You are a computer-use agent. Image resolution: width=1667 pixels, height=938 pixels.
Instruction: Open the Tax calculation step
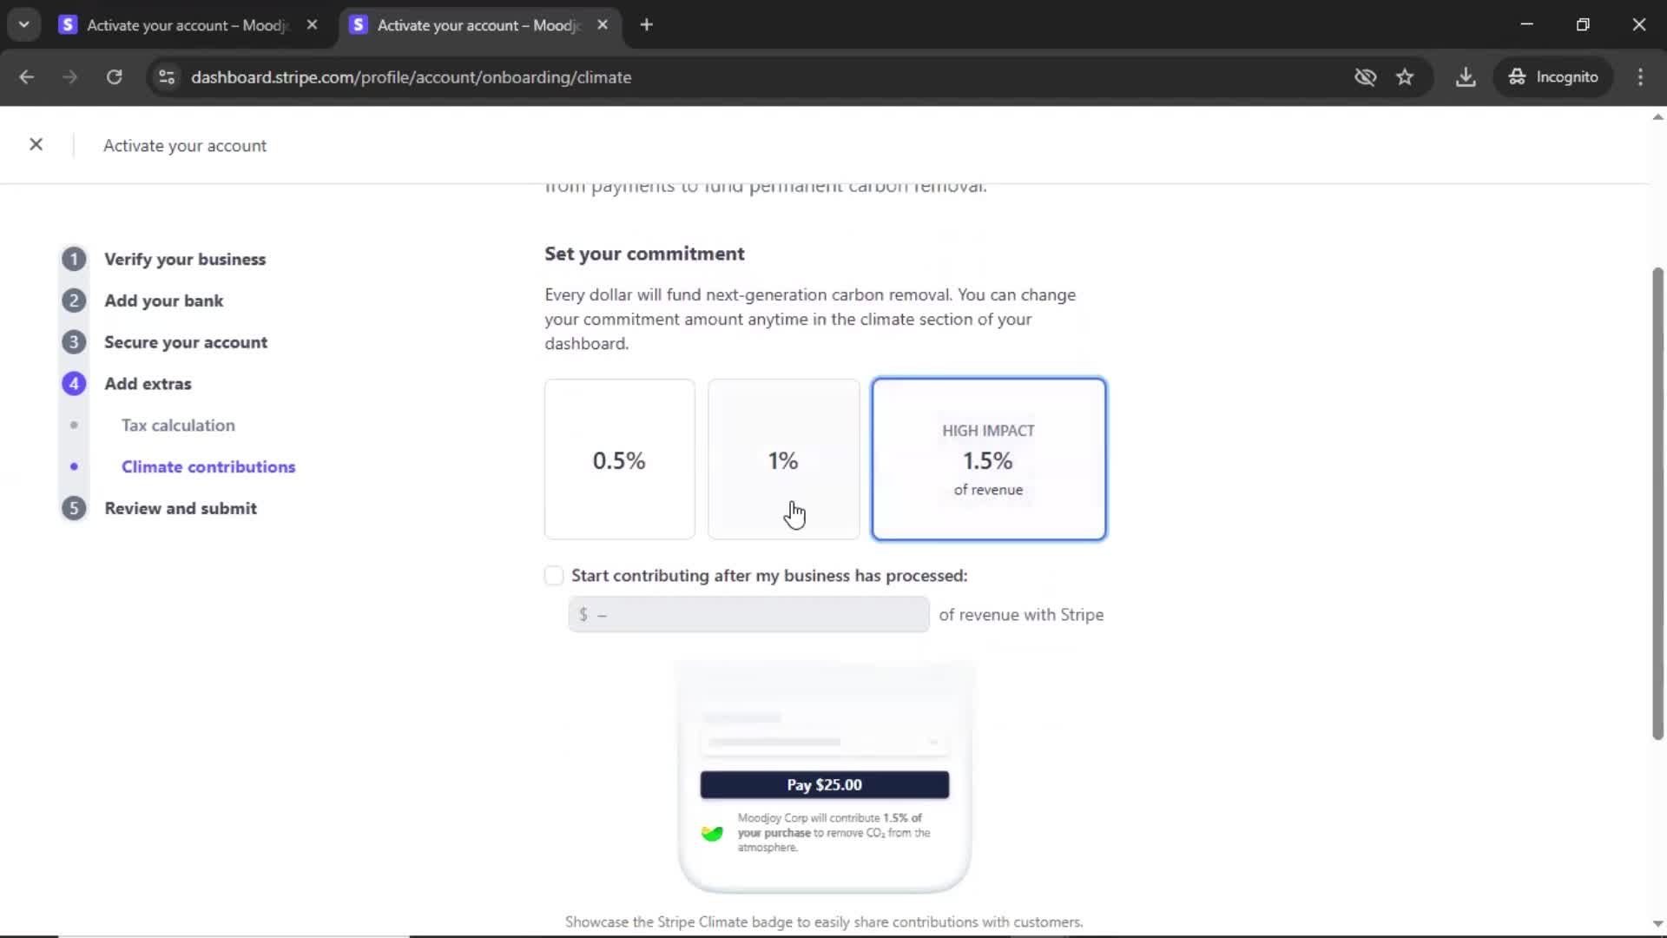(178, 426)
